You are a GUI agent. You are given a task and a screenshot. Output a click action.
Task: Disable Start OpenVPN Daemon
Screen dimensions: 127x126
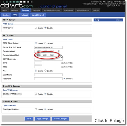(45, 94)
